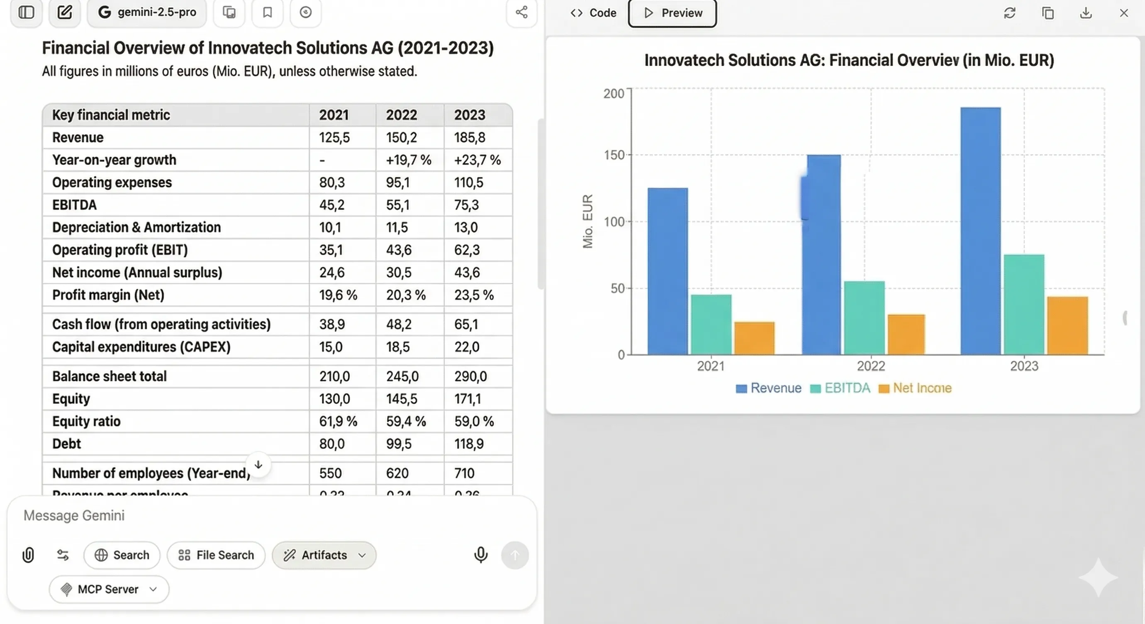The height and width of the screenshot is (624, 1145).
Task: Toggle Net Income series in legend
Action: [x=915, y=388]
